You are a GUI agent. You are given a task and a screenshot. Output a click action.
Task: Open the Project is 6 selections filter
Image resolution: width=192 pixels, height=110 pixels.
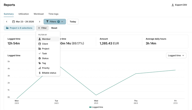tap(19, 28)
